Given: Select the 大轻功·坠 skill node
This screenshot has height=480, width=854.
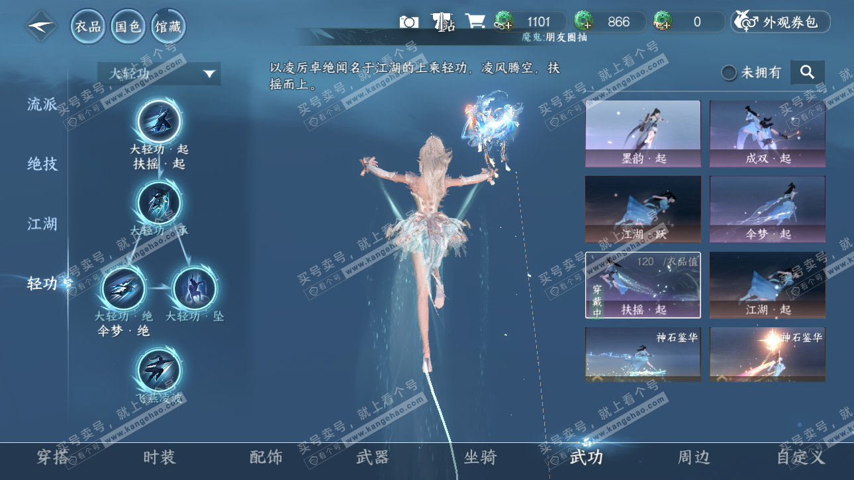Looking at the screenshot, I should [x=195, y=288].
